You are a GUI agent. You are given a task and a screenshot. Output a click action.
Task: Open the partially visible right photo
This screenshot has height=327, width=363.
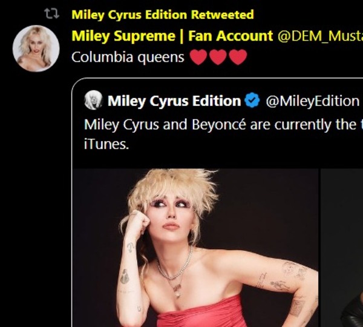click(x=342, y=247)
